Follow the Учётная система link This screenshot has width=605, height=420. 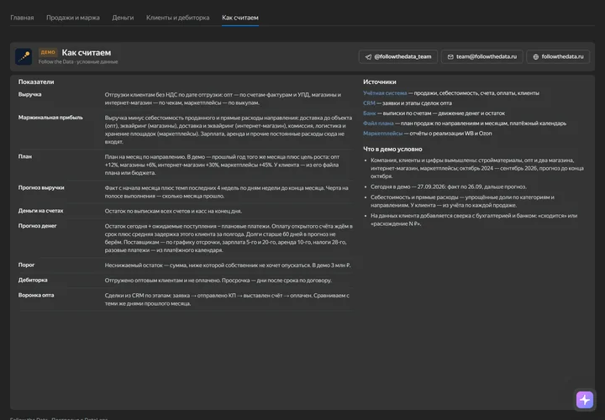pyautogui.click(x=385, y=93)
